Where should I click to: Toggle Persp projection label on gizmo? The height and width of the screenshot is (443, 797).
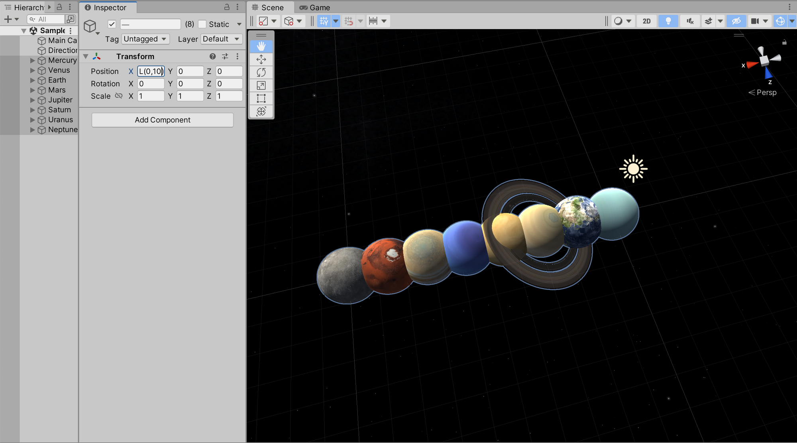tap(766, 93)
